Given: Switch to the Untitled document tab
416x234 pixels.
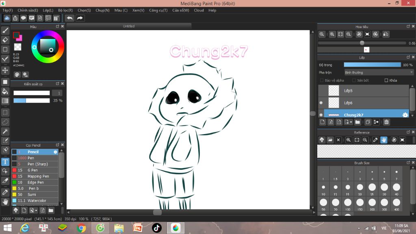Looking at the screenshot, I should [x=129, y=26].
